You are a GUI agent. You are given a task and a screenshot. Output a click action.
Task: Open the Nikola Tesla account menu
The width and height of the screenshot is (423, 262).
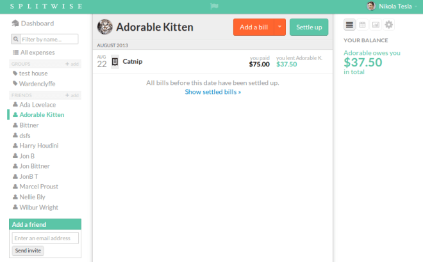(397, 6)
